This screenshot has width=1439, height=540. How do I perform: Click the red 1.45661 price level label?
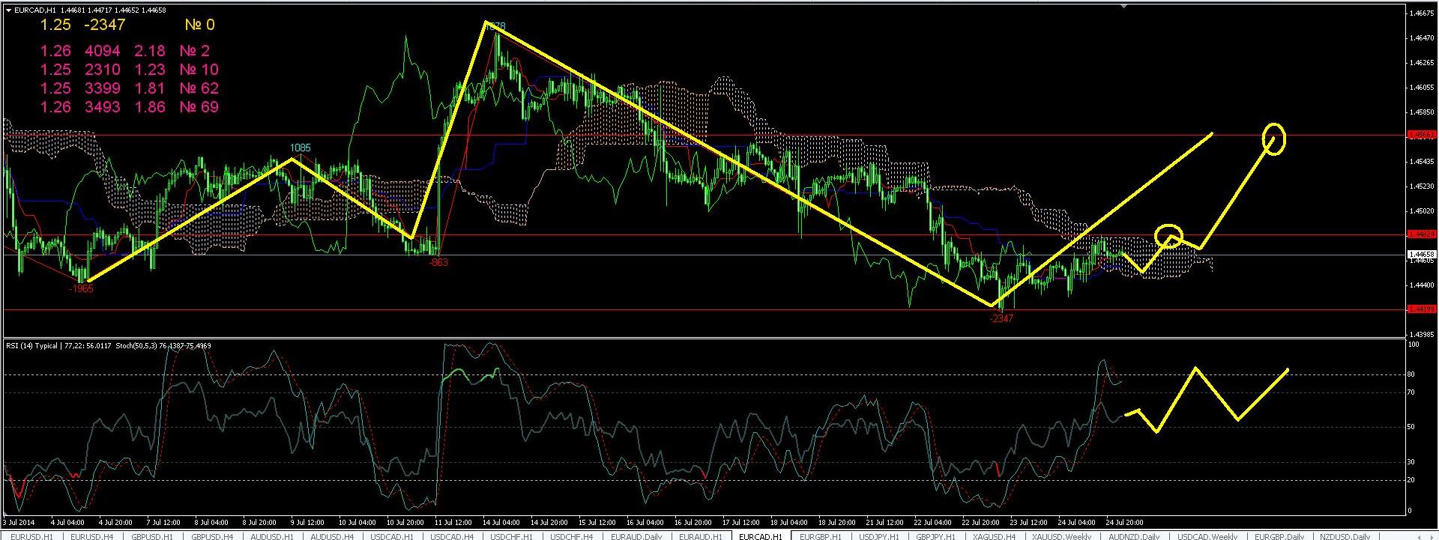1422,135
